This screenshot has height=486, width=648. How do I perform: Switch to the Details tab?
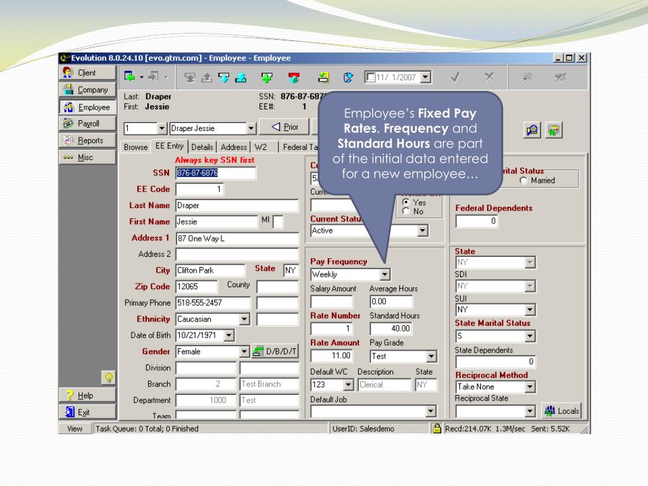pyautogui.click(x=202, y=147)
